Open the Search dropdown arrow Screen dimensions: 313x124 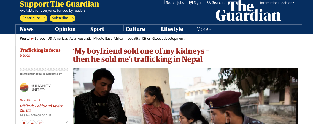pyautogui.click(x=225, y=3)
